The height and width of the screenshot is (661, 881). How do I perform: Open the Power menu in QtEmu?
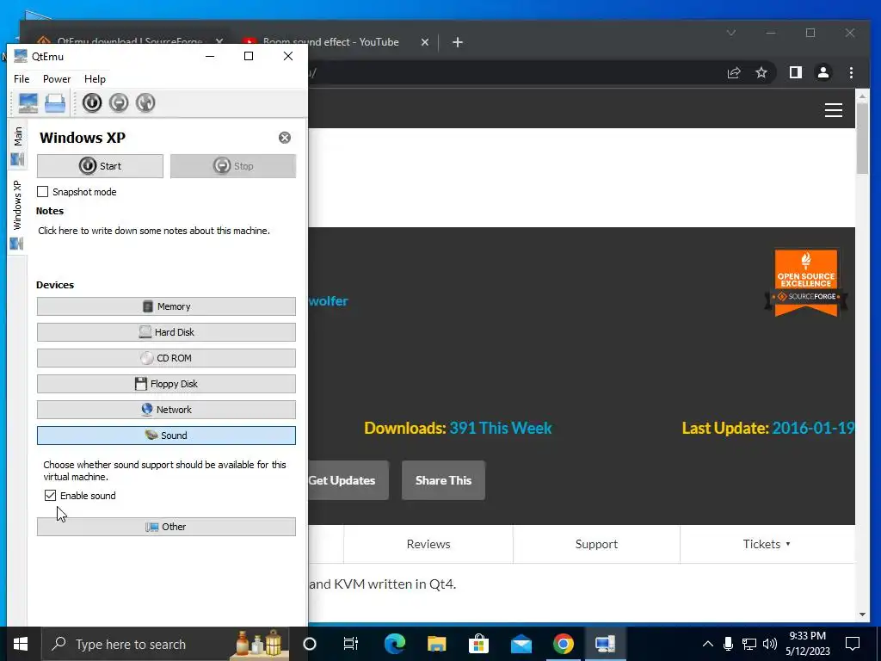[57, 79]
